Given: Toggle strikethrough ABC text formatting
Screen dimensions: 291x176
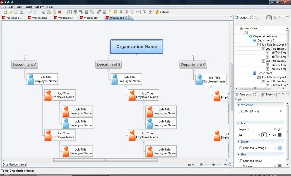Looking at the screenshot, I should (274, 135).
